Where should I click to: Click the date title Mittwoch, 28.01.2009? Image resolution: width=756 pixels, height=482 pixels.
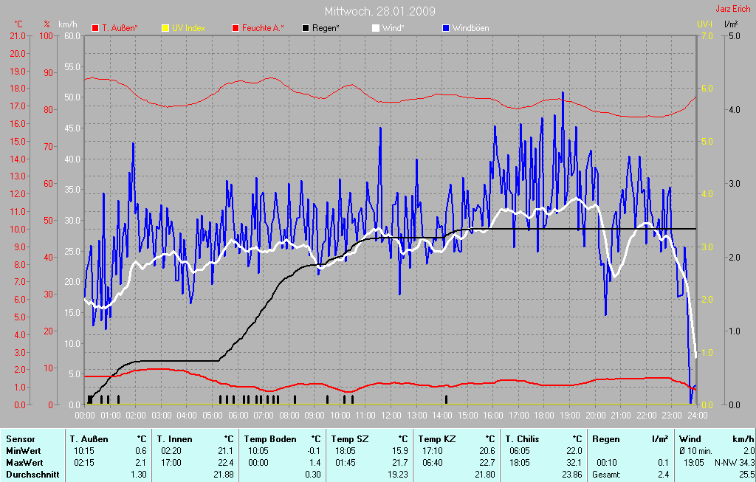pos(379,11)
